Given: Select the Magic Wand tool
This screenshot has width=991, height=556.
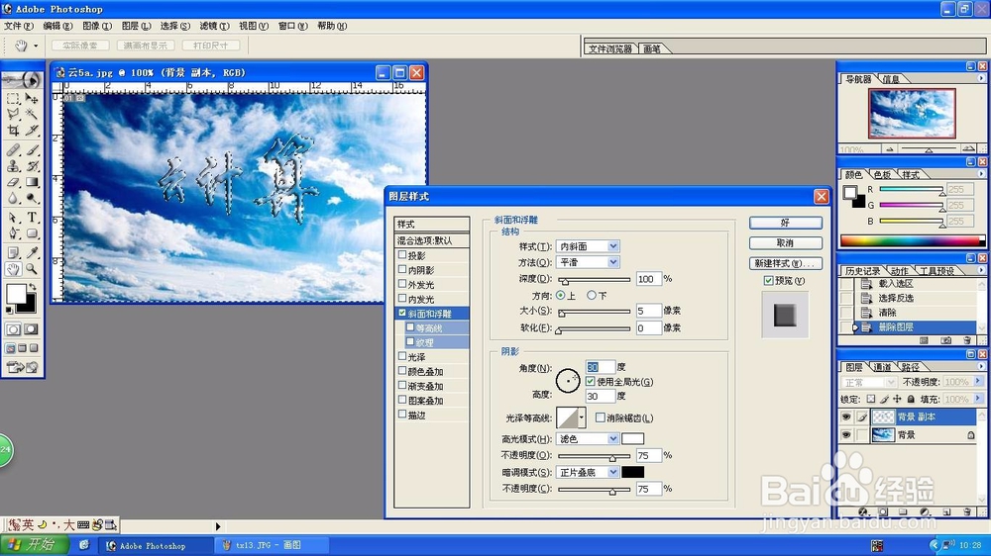Looking at the screenshot, I should [32, 114].
